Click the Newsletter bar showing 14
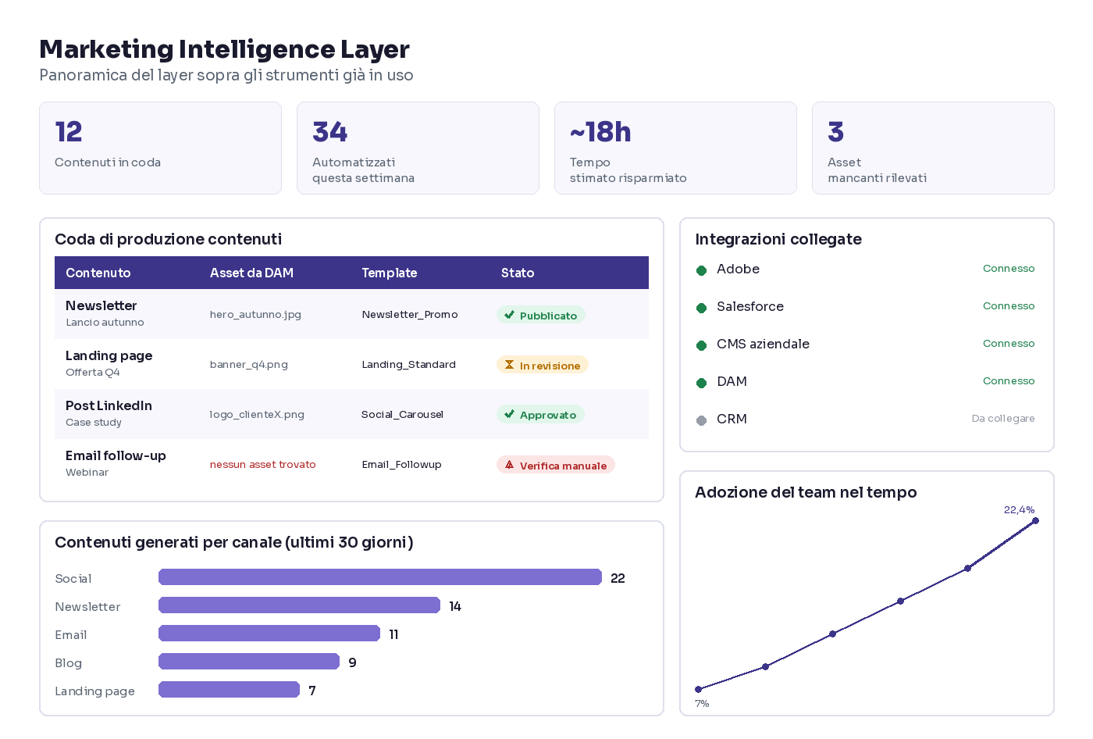 pyautogui.click(x=299, y=605)
